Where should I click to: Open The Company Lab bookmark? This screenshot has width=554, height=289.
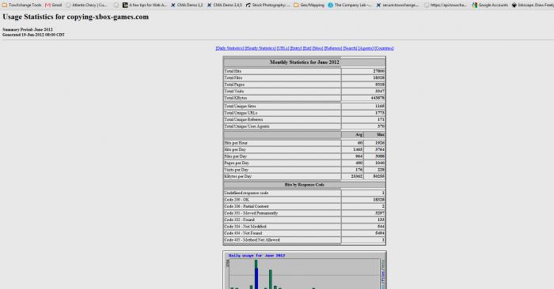point(350,5)
